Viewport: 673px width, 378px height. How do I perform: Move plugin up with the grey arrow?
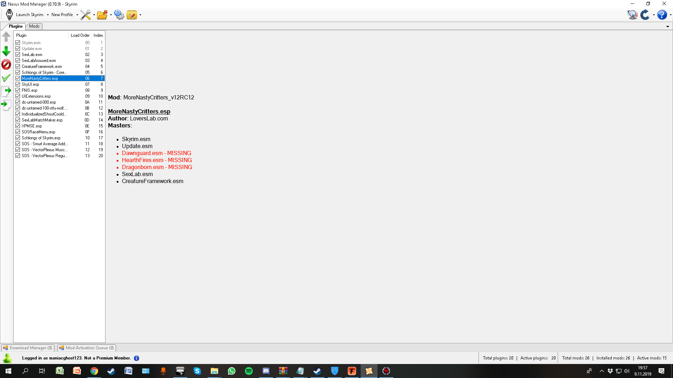[6, 36]
